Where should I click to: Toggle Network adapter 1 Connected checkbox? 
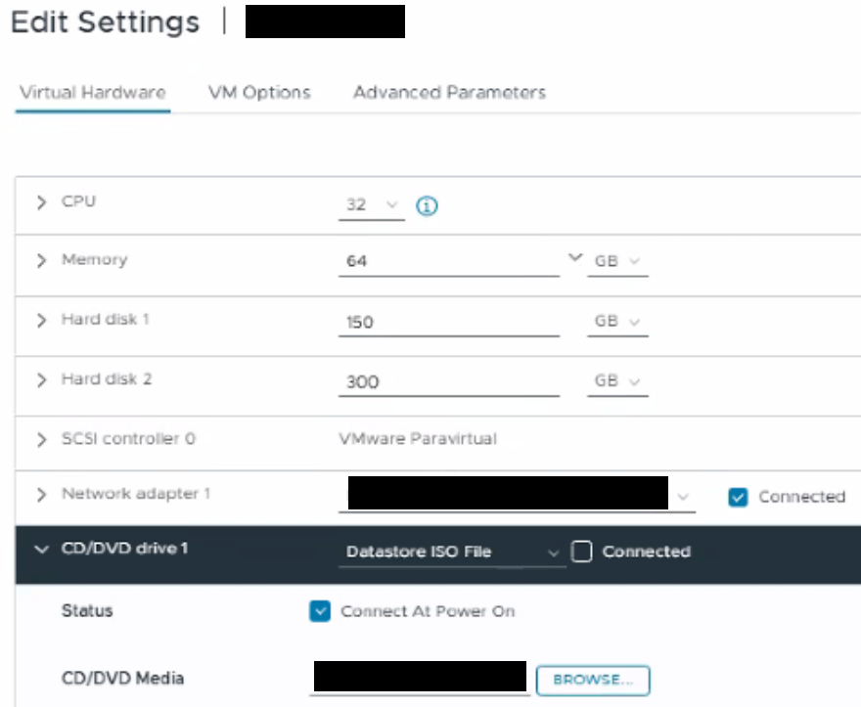(x=738, y=497)
